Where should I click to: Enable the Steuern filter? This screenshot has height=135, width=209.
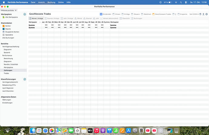point(135,14)
